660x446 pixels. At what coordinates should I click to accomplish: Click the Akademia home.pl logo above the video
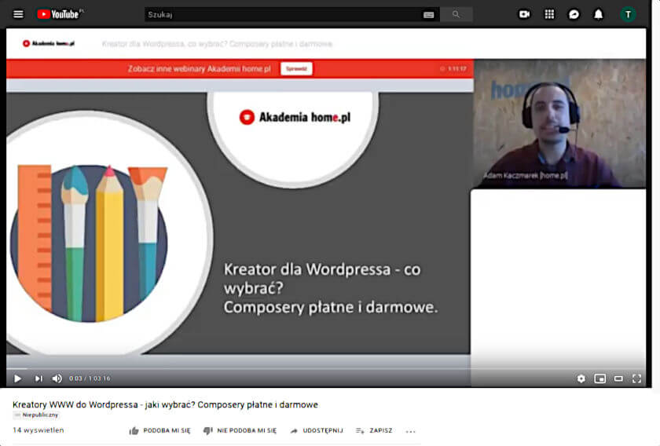click(x=49, y=43)
